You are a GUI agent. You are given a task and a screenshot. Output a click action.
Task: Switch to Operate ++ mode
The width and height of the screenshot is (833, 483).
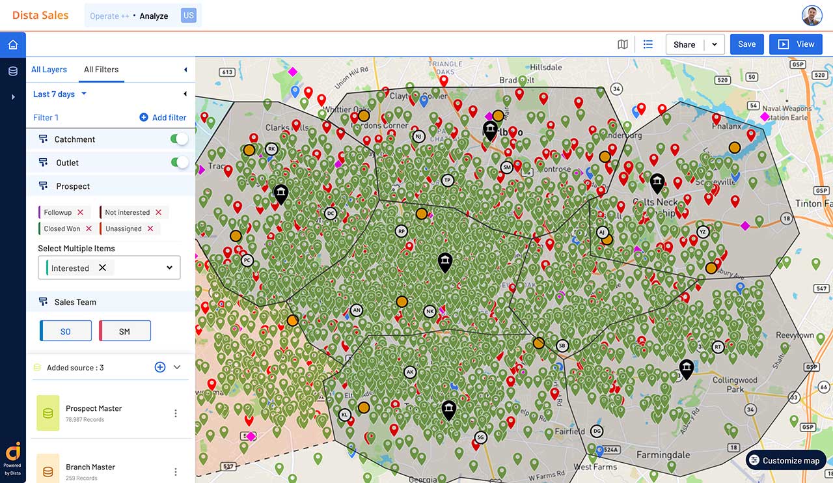109,16
